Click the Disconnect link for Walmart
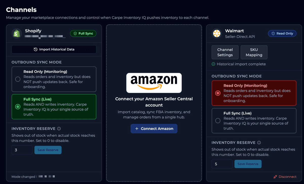 (287, 177)
